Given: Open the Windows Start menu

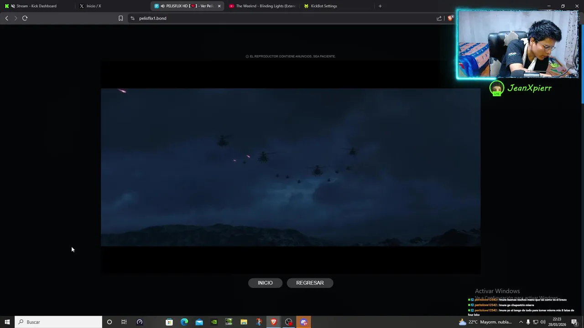Looking at the screenshot, I should click(7, 322).
